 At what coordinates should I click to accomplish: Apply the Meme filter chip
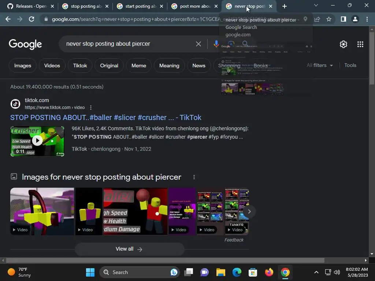[139, 65]
